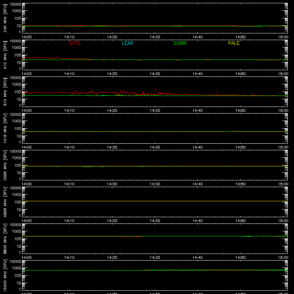Click the 15:00 time label of the 245 MHz plot

point(283,37)
